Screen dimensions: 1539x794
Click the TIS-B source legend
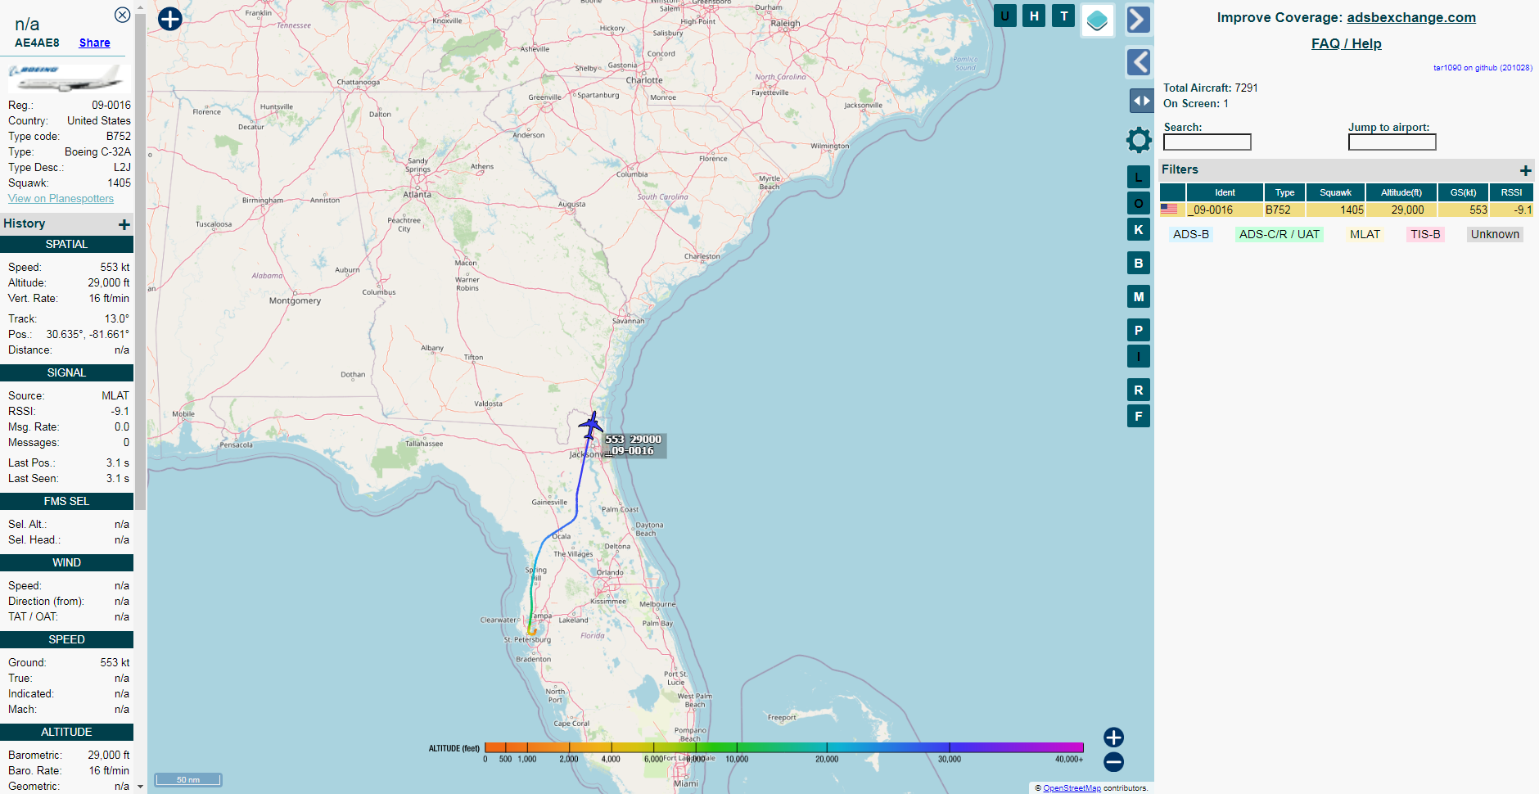(1425, 234)
